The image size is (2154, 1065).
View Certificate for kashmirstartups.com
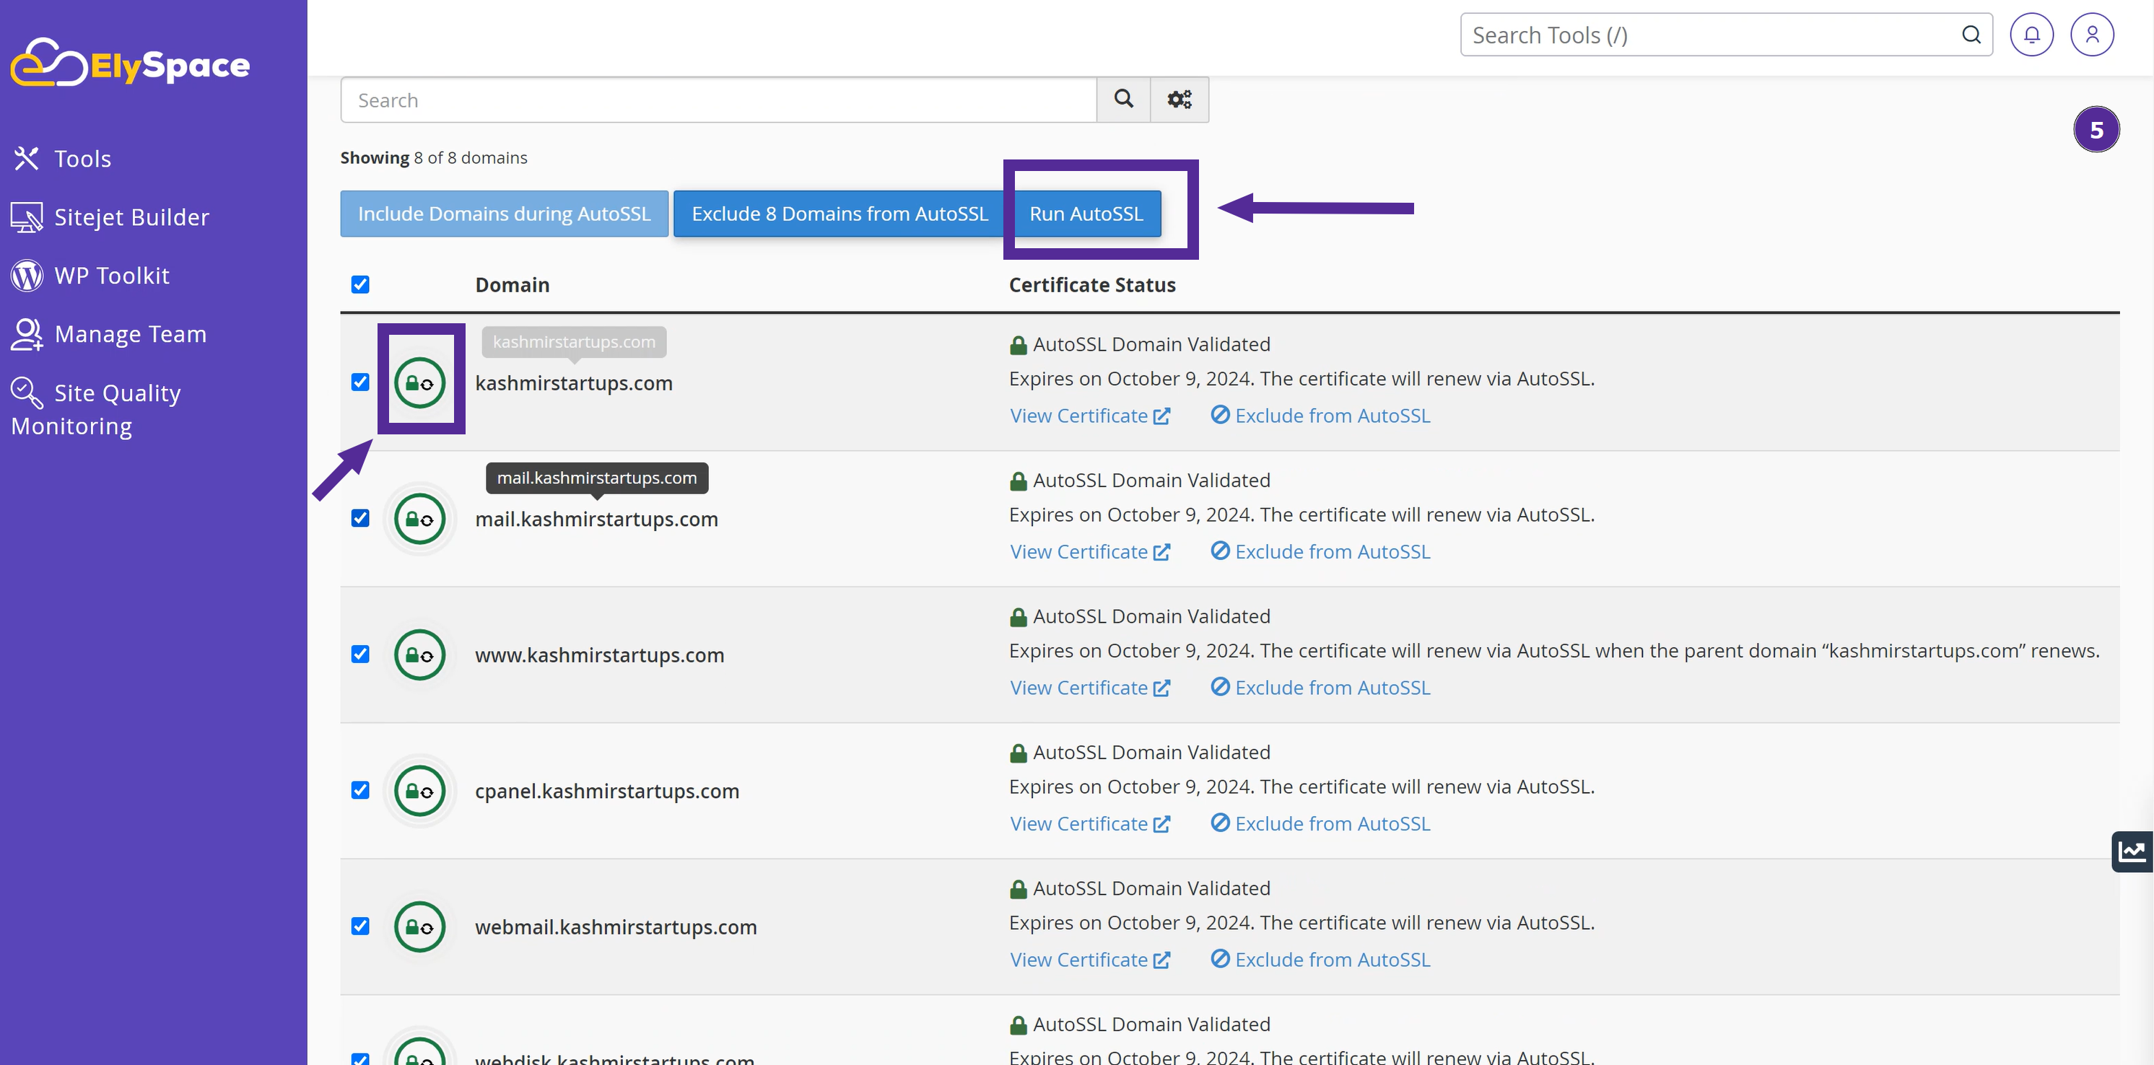click(x=1089, y=416)
